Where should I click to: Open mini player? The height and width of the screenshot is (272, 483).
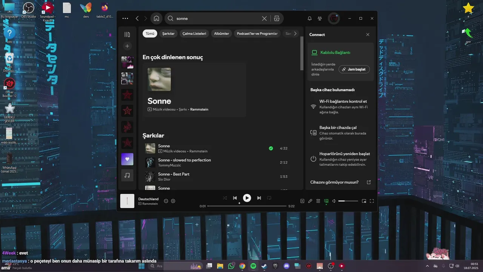(x=364, y=201)
